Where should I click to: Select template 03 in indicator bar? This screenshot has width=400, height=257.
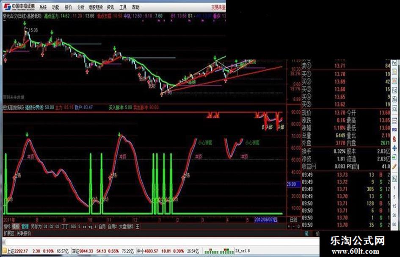click(x=58, y=227)
